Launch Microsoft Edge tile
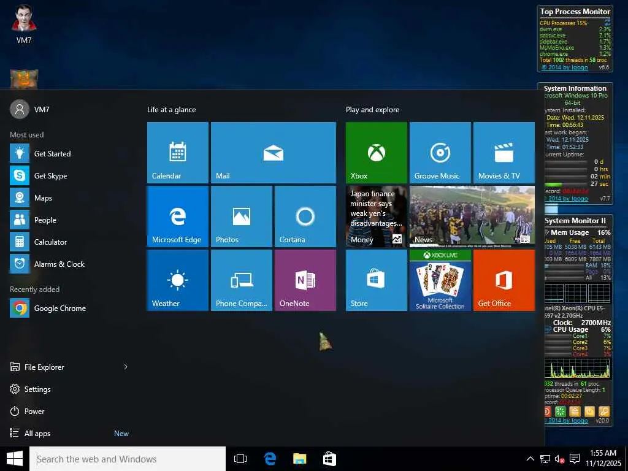This screenshot has height=471, width=628. click(177, 216)
